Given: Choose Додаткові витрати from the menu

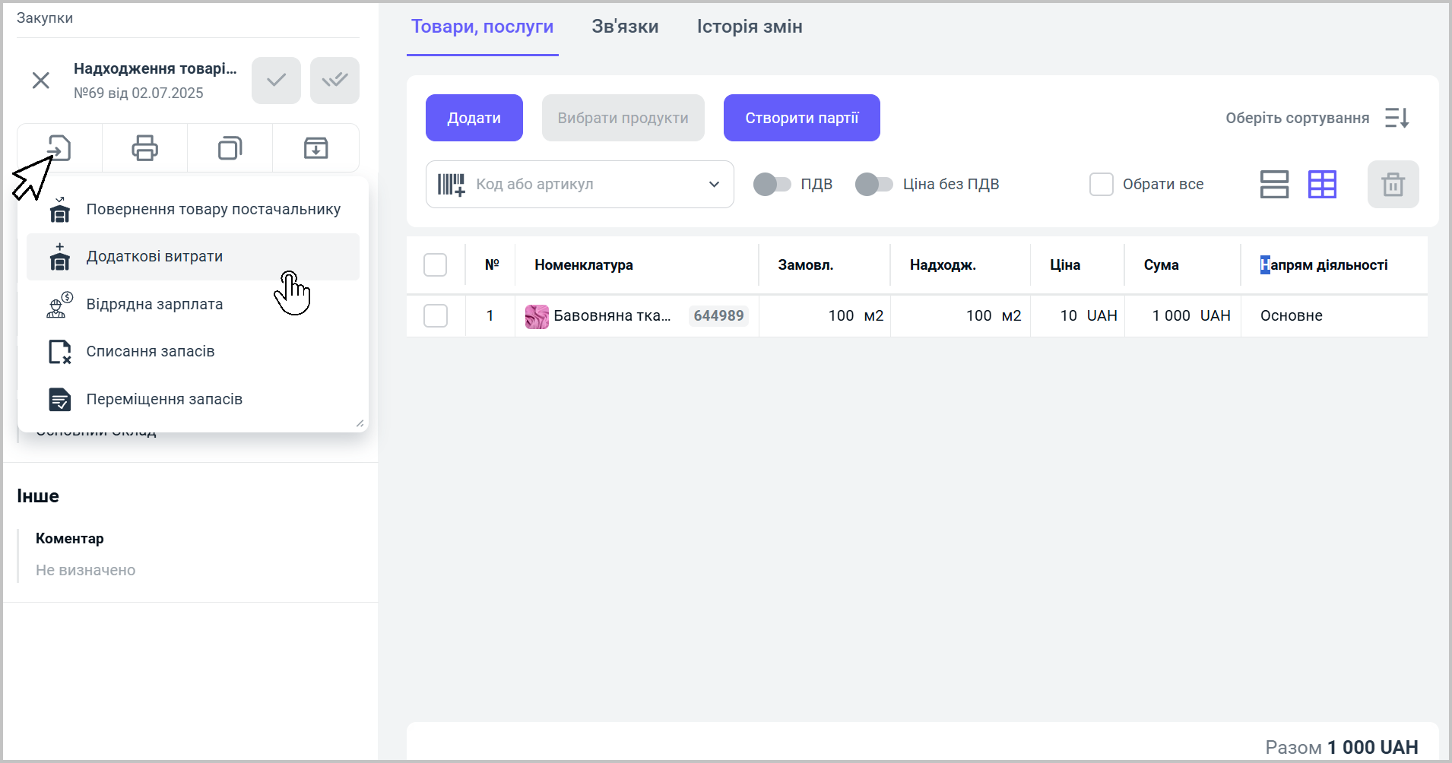Looking at the screenshot, I should coord(154,257).
